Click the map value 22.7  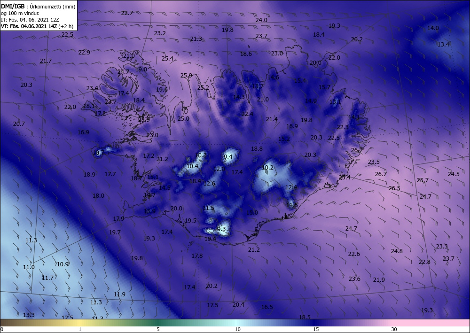(127, 13)
